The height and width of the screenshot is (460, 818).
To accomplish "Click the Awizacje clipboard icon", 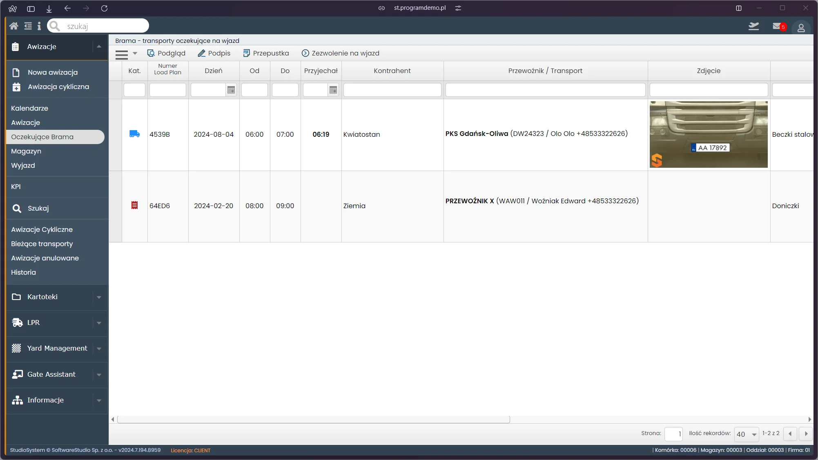I will click(x=16, y=47).
